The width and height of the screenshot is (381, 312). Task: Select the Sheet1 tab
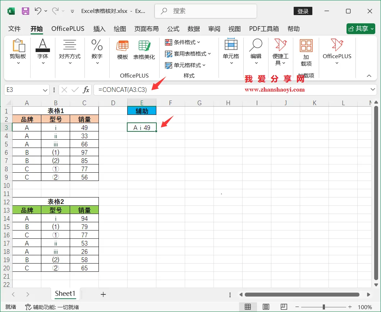click(65, 294)
